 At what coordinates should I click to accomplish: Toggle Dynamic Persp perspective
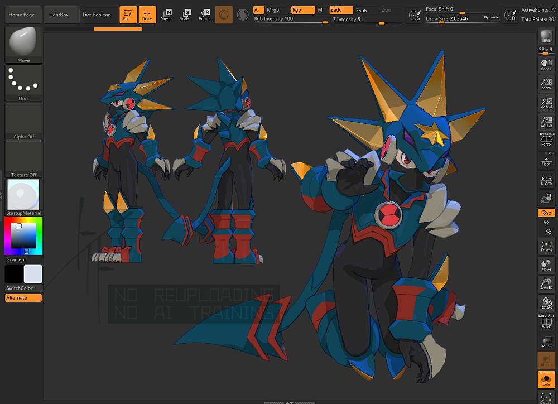pyautogui.click(x=546, y=140)
